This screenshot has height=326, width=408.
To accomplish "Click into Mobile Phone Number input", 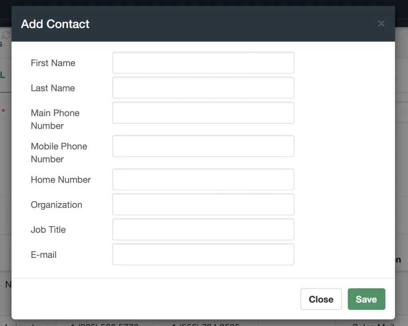I will (x=203, y=146).
